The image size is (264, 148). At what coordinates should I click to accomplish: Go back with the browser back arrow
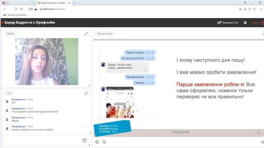click(x=4, y=9)
